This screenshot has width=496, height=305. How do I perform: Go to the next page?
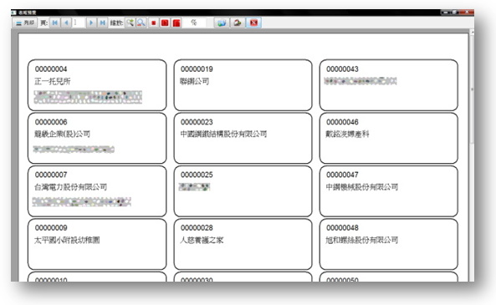91,23
